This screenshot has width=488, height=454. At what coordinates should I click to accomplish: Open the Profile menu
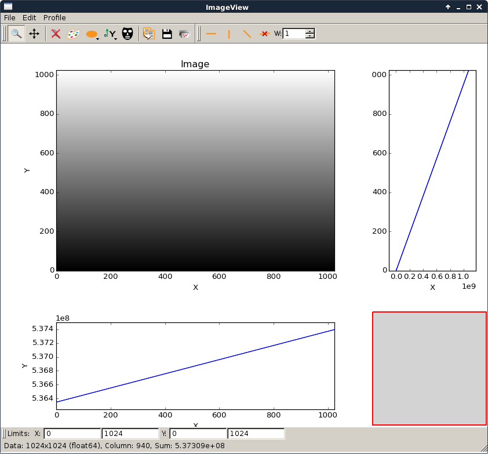tap(54, 18)
